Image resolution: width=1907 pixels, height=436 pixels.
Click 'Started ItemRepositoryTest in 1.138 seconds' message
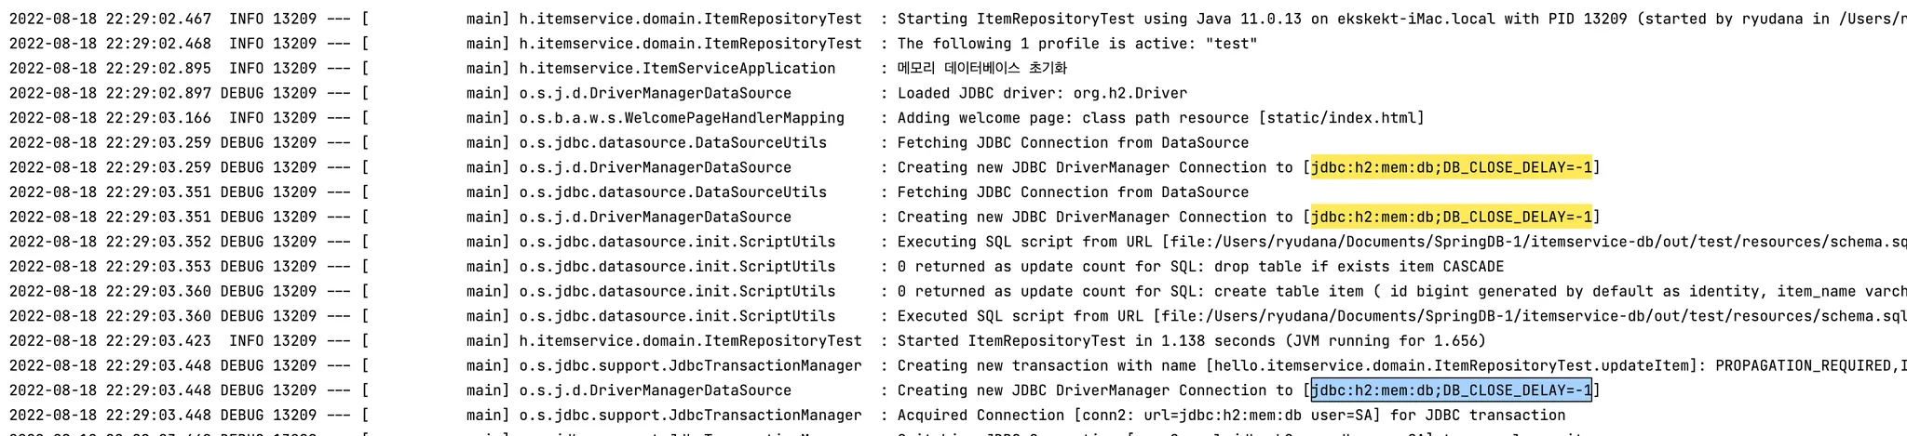click(x=1191, y=341)
